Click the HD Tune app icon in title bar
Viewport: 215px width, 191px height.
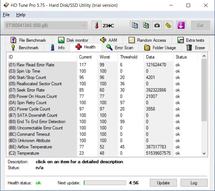[x=6, y=5]
